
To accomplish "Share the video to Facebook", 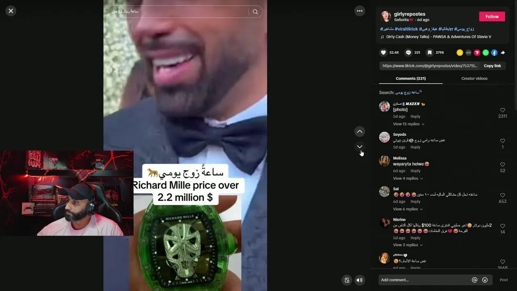I will coord(494,53).
